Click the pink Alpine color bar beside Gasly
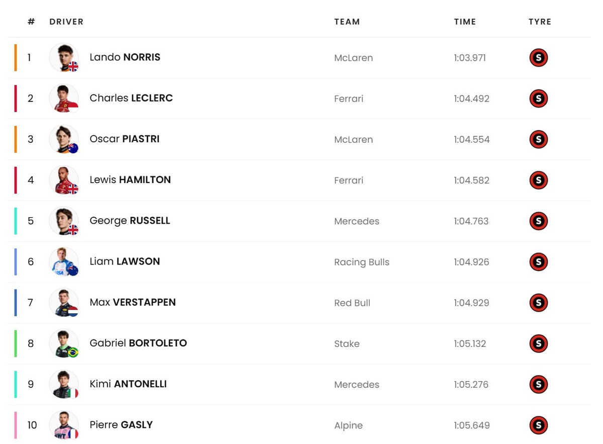Screen dimensions: 603x444 click(x=16, y=425)
